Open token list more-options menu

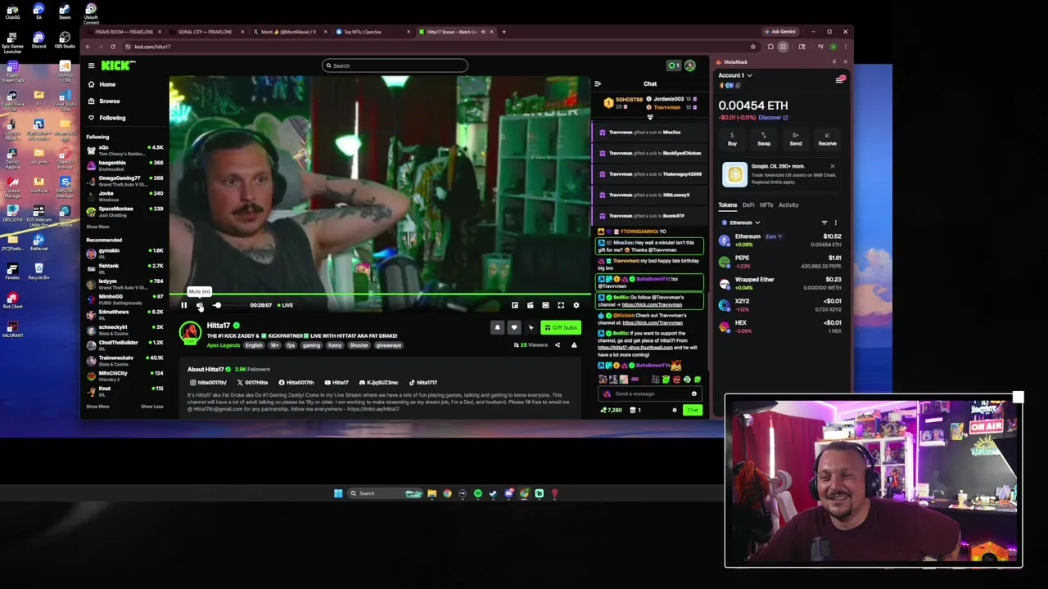(x=835, y=223)
